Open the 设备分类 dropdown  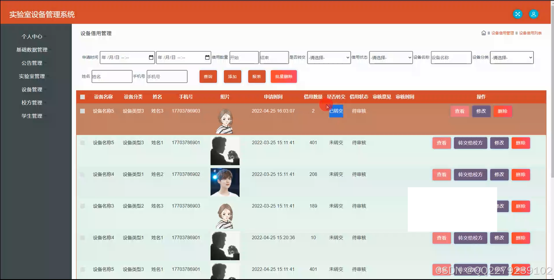511,57
